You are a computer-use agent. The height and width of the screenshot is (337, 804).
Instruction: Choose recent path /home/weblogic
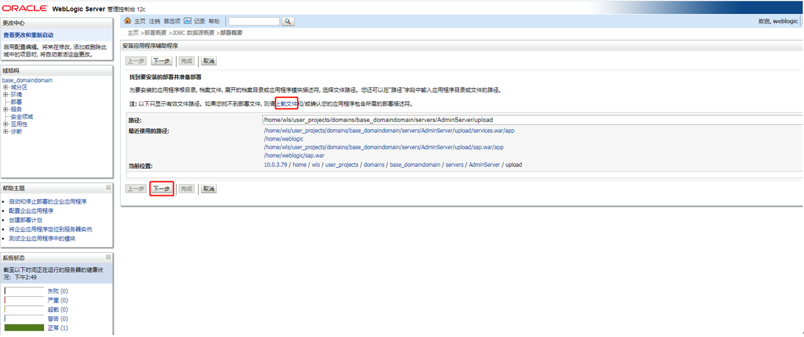[x=284, y=139]
